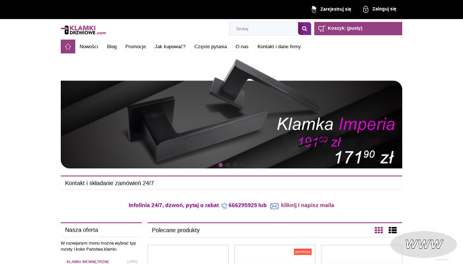Focus the Szukaj search field
Viewport: 463px width, 264px height.
tap(264, 28)
